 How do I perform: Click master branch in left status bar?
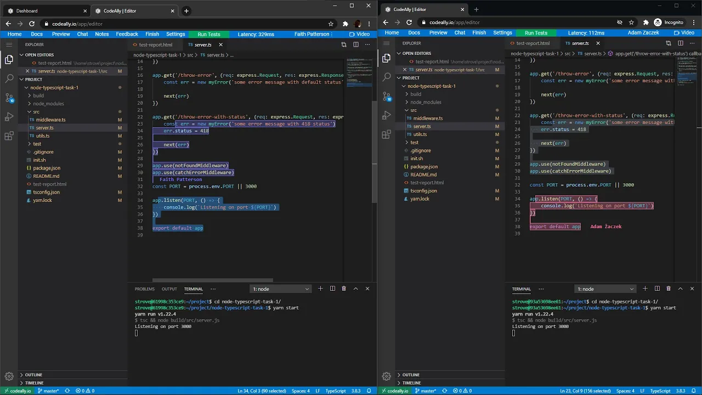(48, 391)
